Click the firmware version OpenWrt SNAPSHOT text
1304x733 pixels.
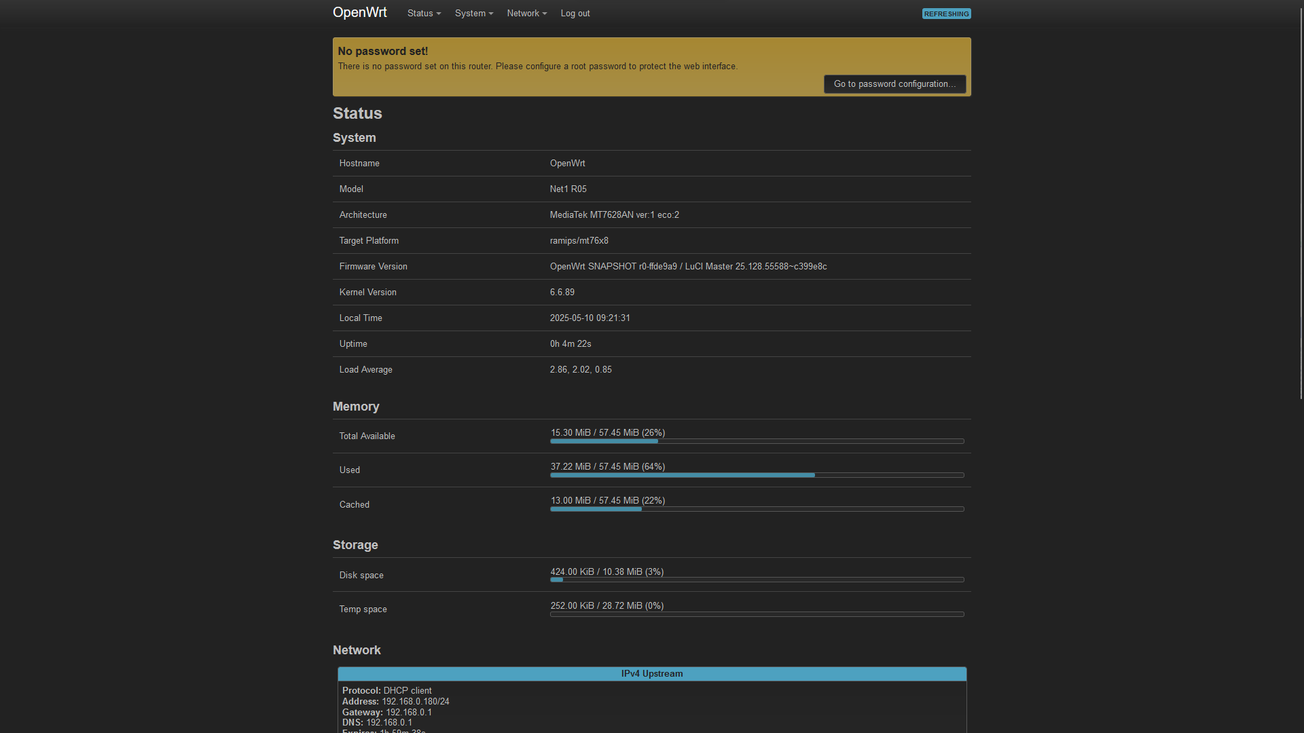(x=689, y=267)
